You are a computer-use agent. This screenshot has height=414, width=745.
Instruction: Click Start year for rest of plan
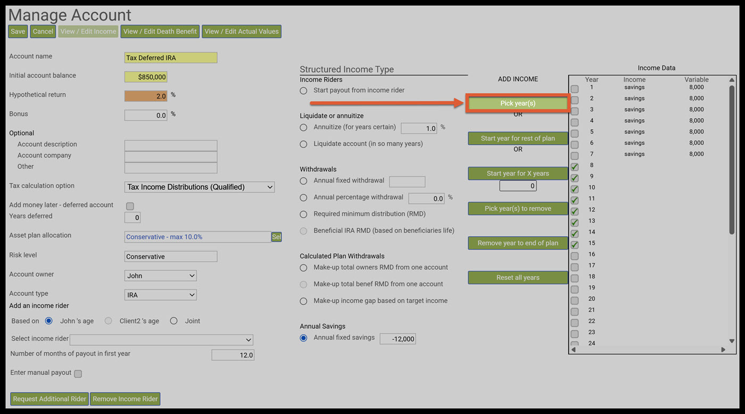518,138
